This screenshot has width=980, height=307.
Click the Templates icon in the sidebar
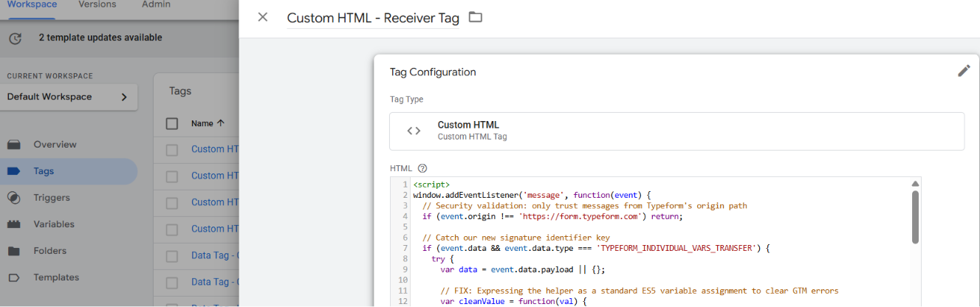pyautogui.click(x=14, y=277)
